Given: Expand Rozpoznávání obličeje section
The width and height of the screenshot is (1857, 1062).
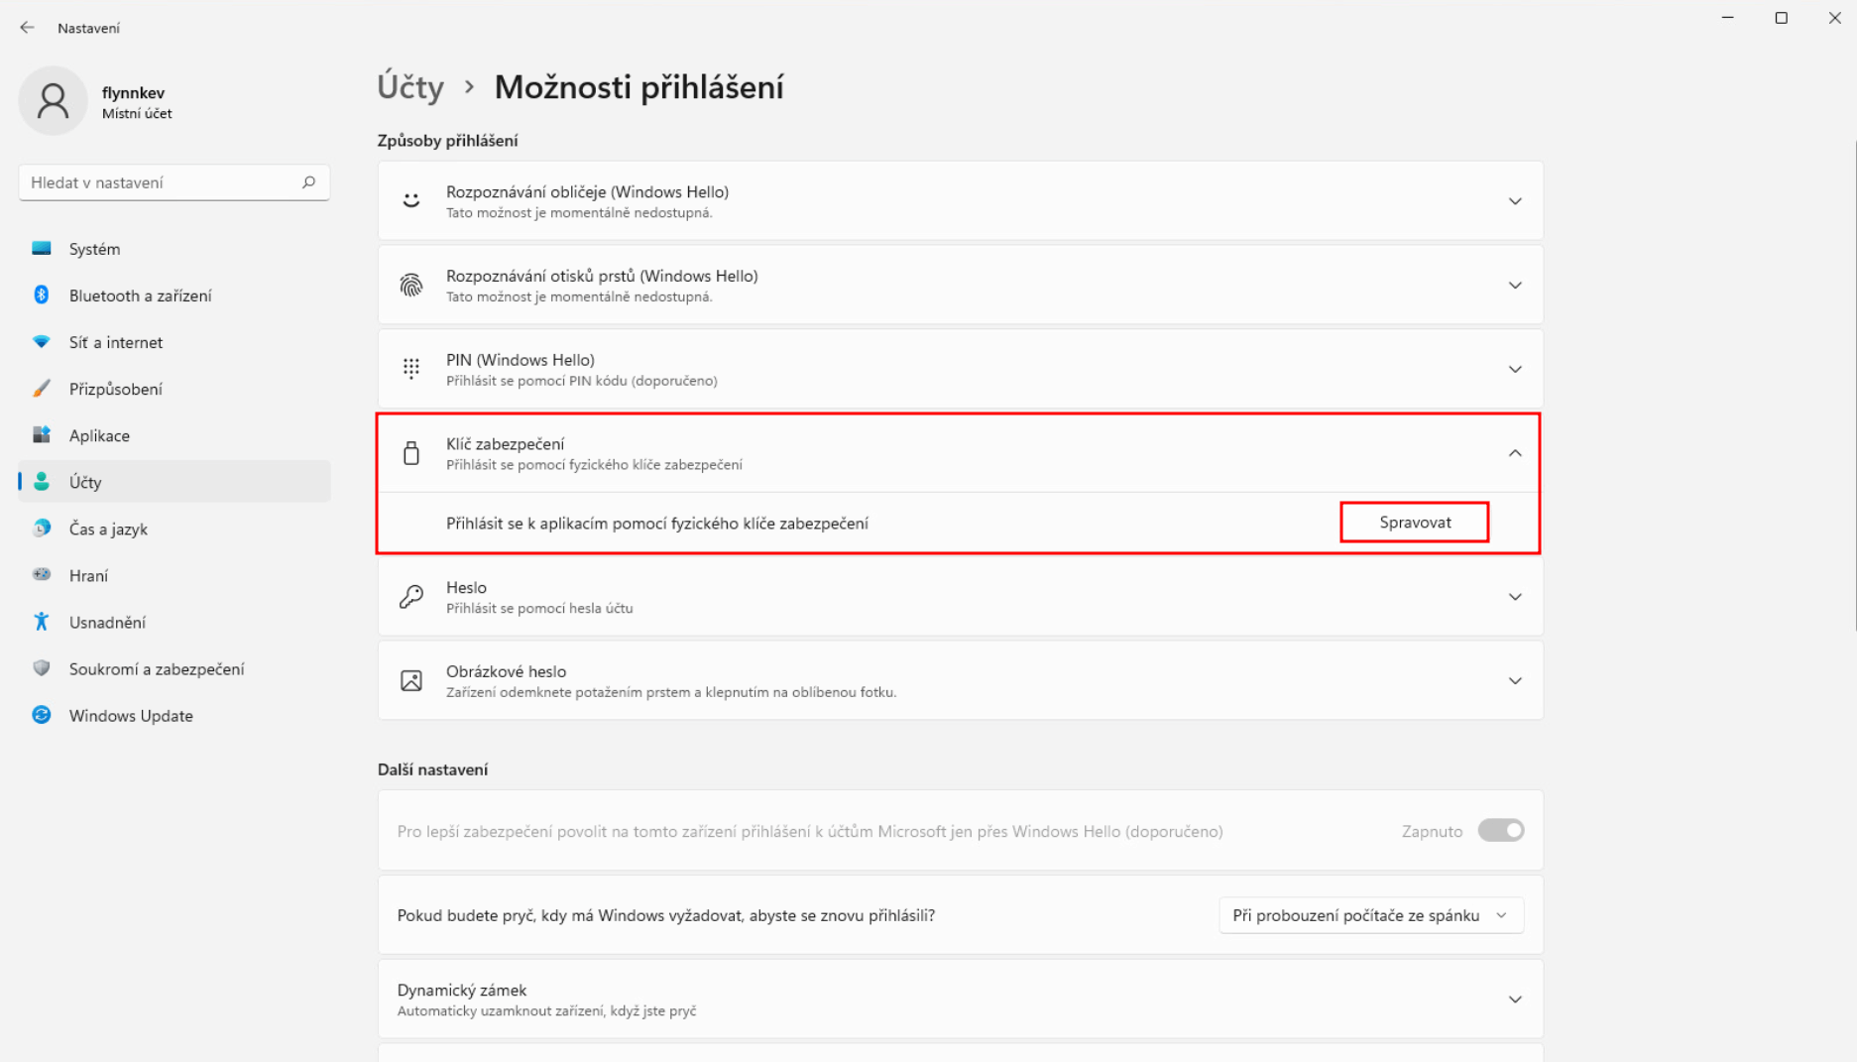Looking at the screenshot, I should (x=1514, y=201).
